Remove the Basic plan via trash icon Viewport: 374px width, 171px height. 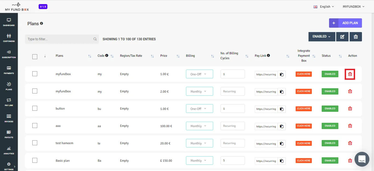[x=350, y=161]
